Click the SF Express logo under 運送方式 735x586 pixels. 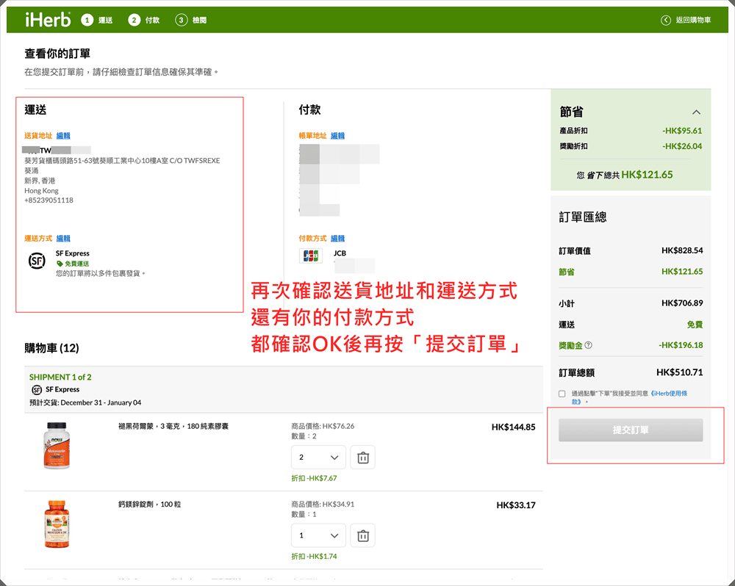tap(36, 261)
